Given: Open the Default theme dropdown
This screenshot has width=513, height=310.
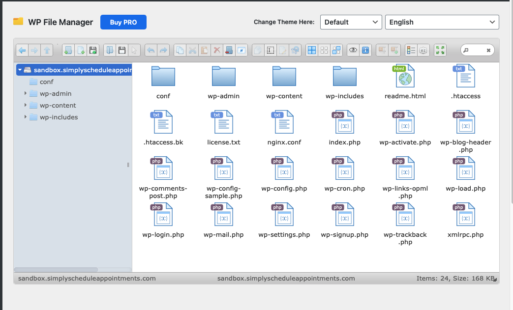Looking at the screenshot, I should tap(351, 22).
